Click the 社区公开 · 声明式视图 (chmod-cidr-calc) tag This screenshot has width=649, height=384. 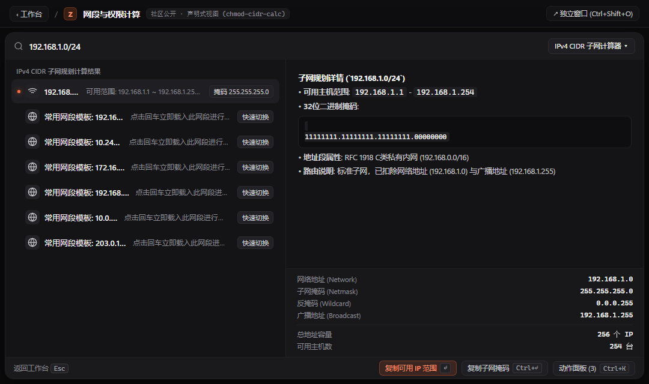coord(218,14)
